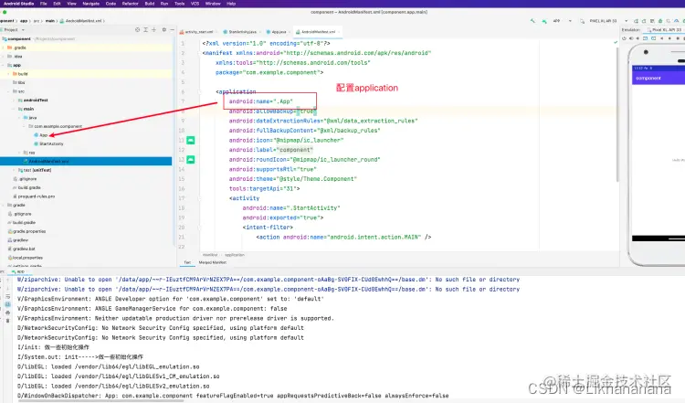Screen dimensions: 685x403
Task: Open the Pixel XL API 33 device dropdown
Action: click(608, 20)
